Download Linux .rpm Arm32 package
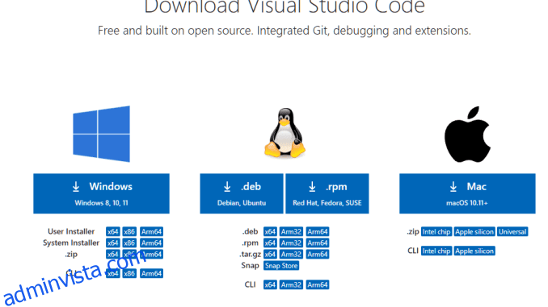Image resolution: width=548 pixels, height=307 pixels. [x=291, y=243]
